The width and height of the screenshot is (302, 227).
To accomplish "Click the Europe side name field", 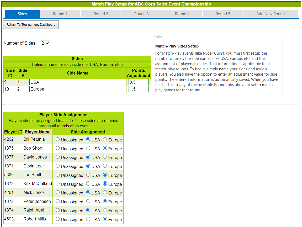I will (78, 89).
